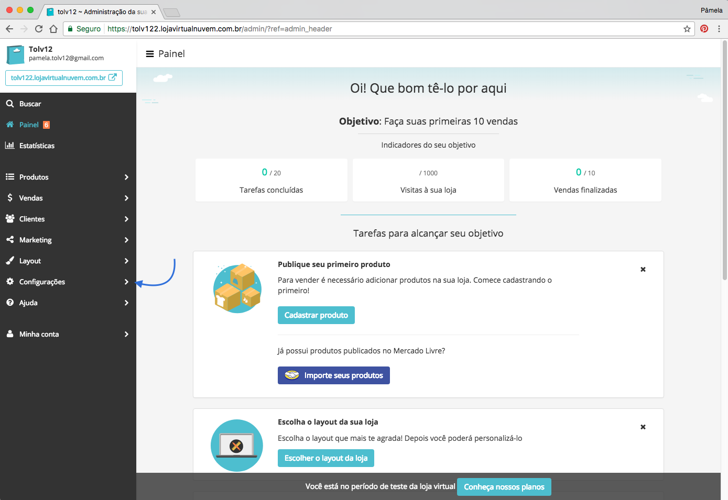
Task: Dismiss the 'Publique seu primeiro produto' task
Action: tap(643, 270)
